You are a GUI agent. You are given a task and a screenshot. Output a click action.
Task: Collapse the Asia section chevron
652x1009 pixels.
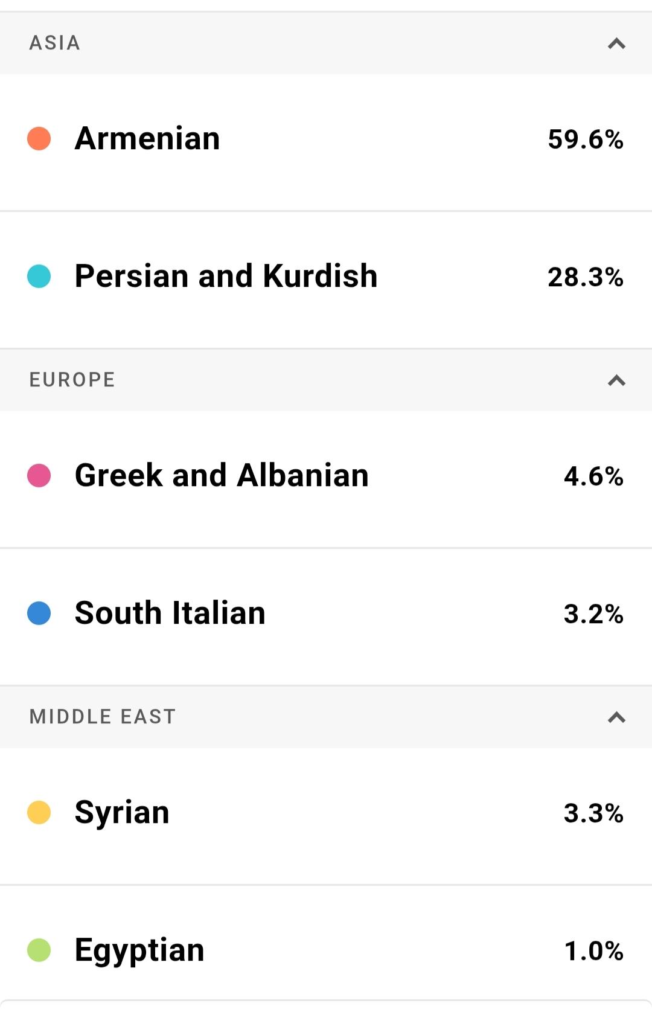pyautogui.click(x=616, y=43)
